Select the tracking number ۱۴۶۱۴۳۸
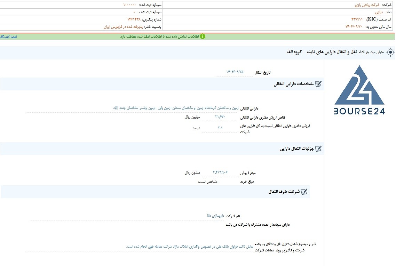The width and height of the screenshot is (396, 266). point(134,19)
